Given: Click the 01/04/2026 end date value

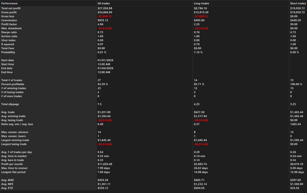Looking at the screenshot, I should click(105, 68).
